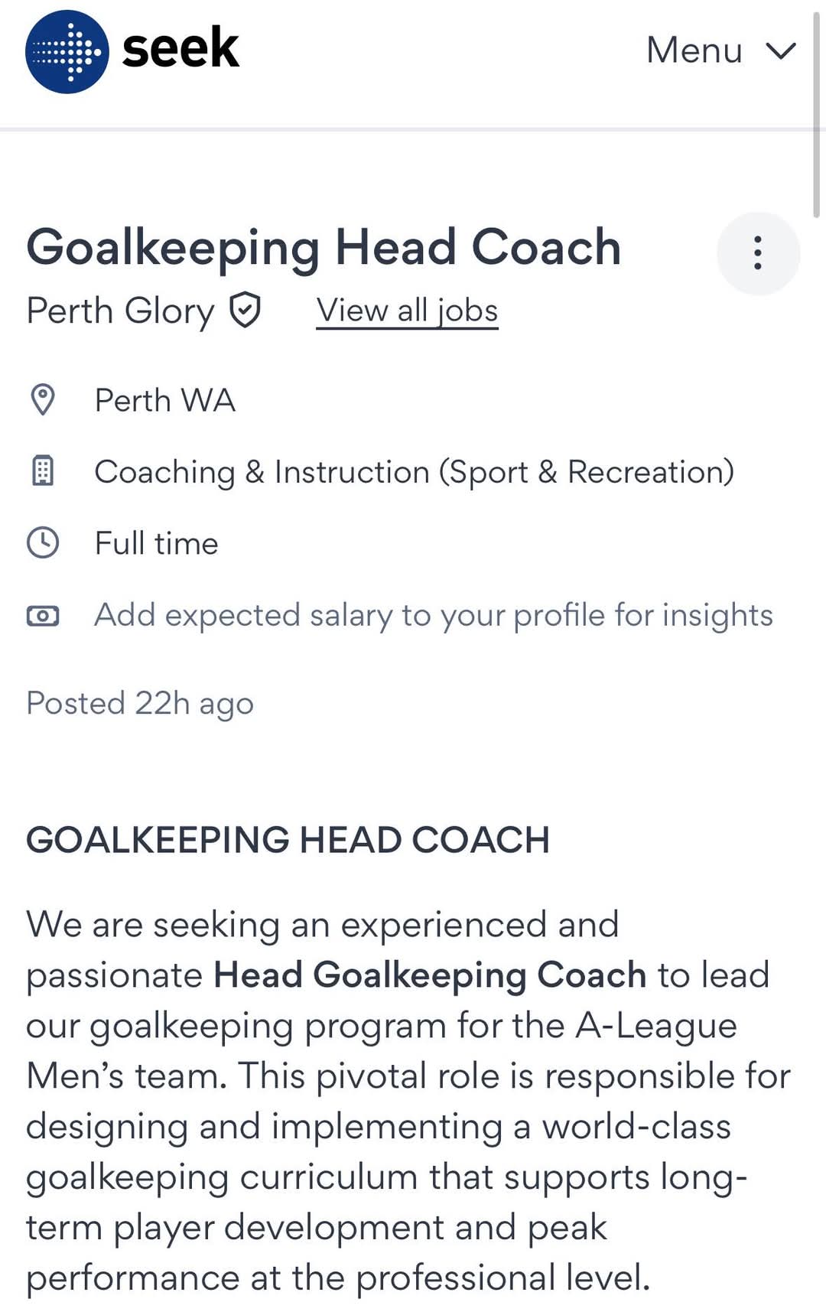Viewport: 826px width, 1315px height.
Task: Click the building classification icon
Action: pos(43,470)
